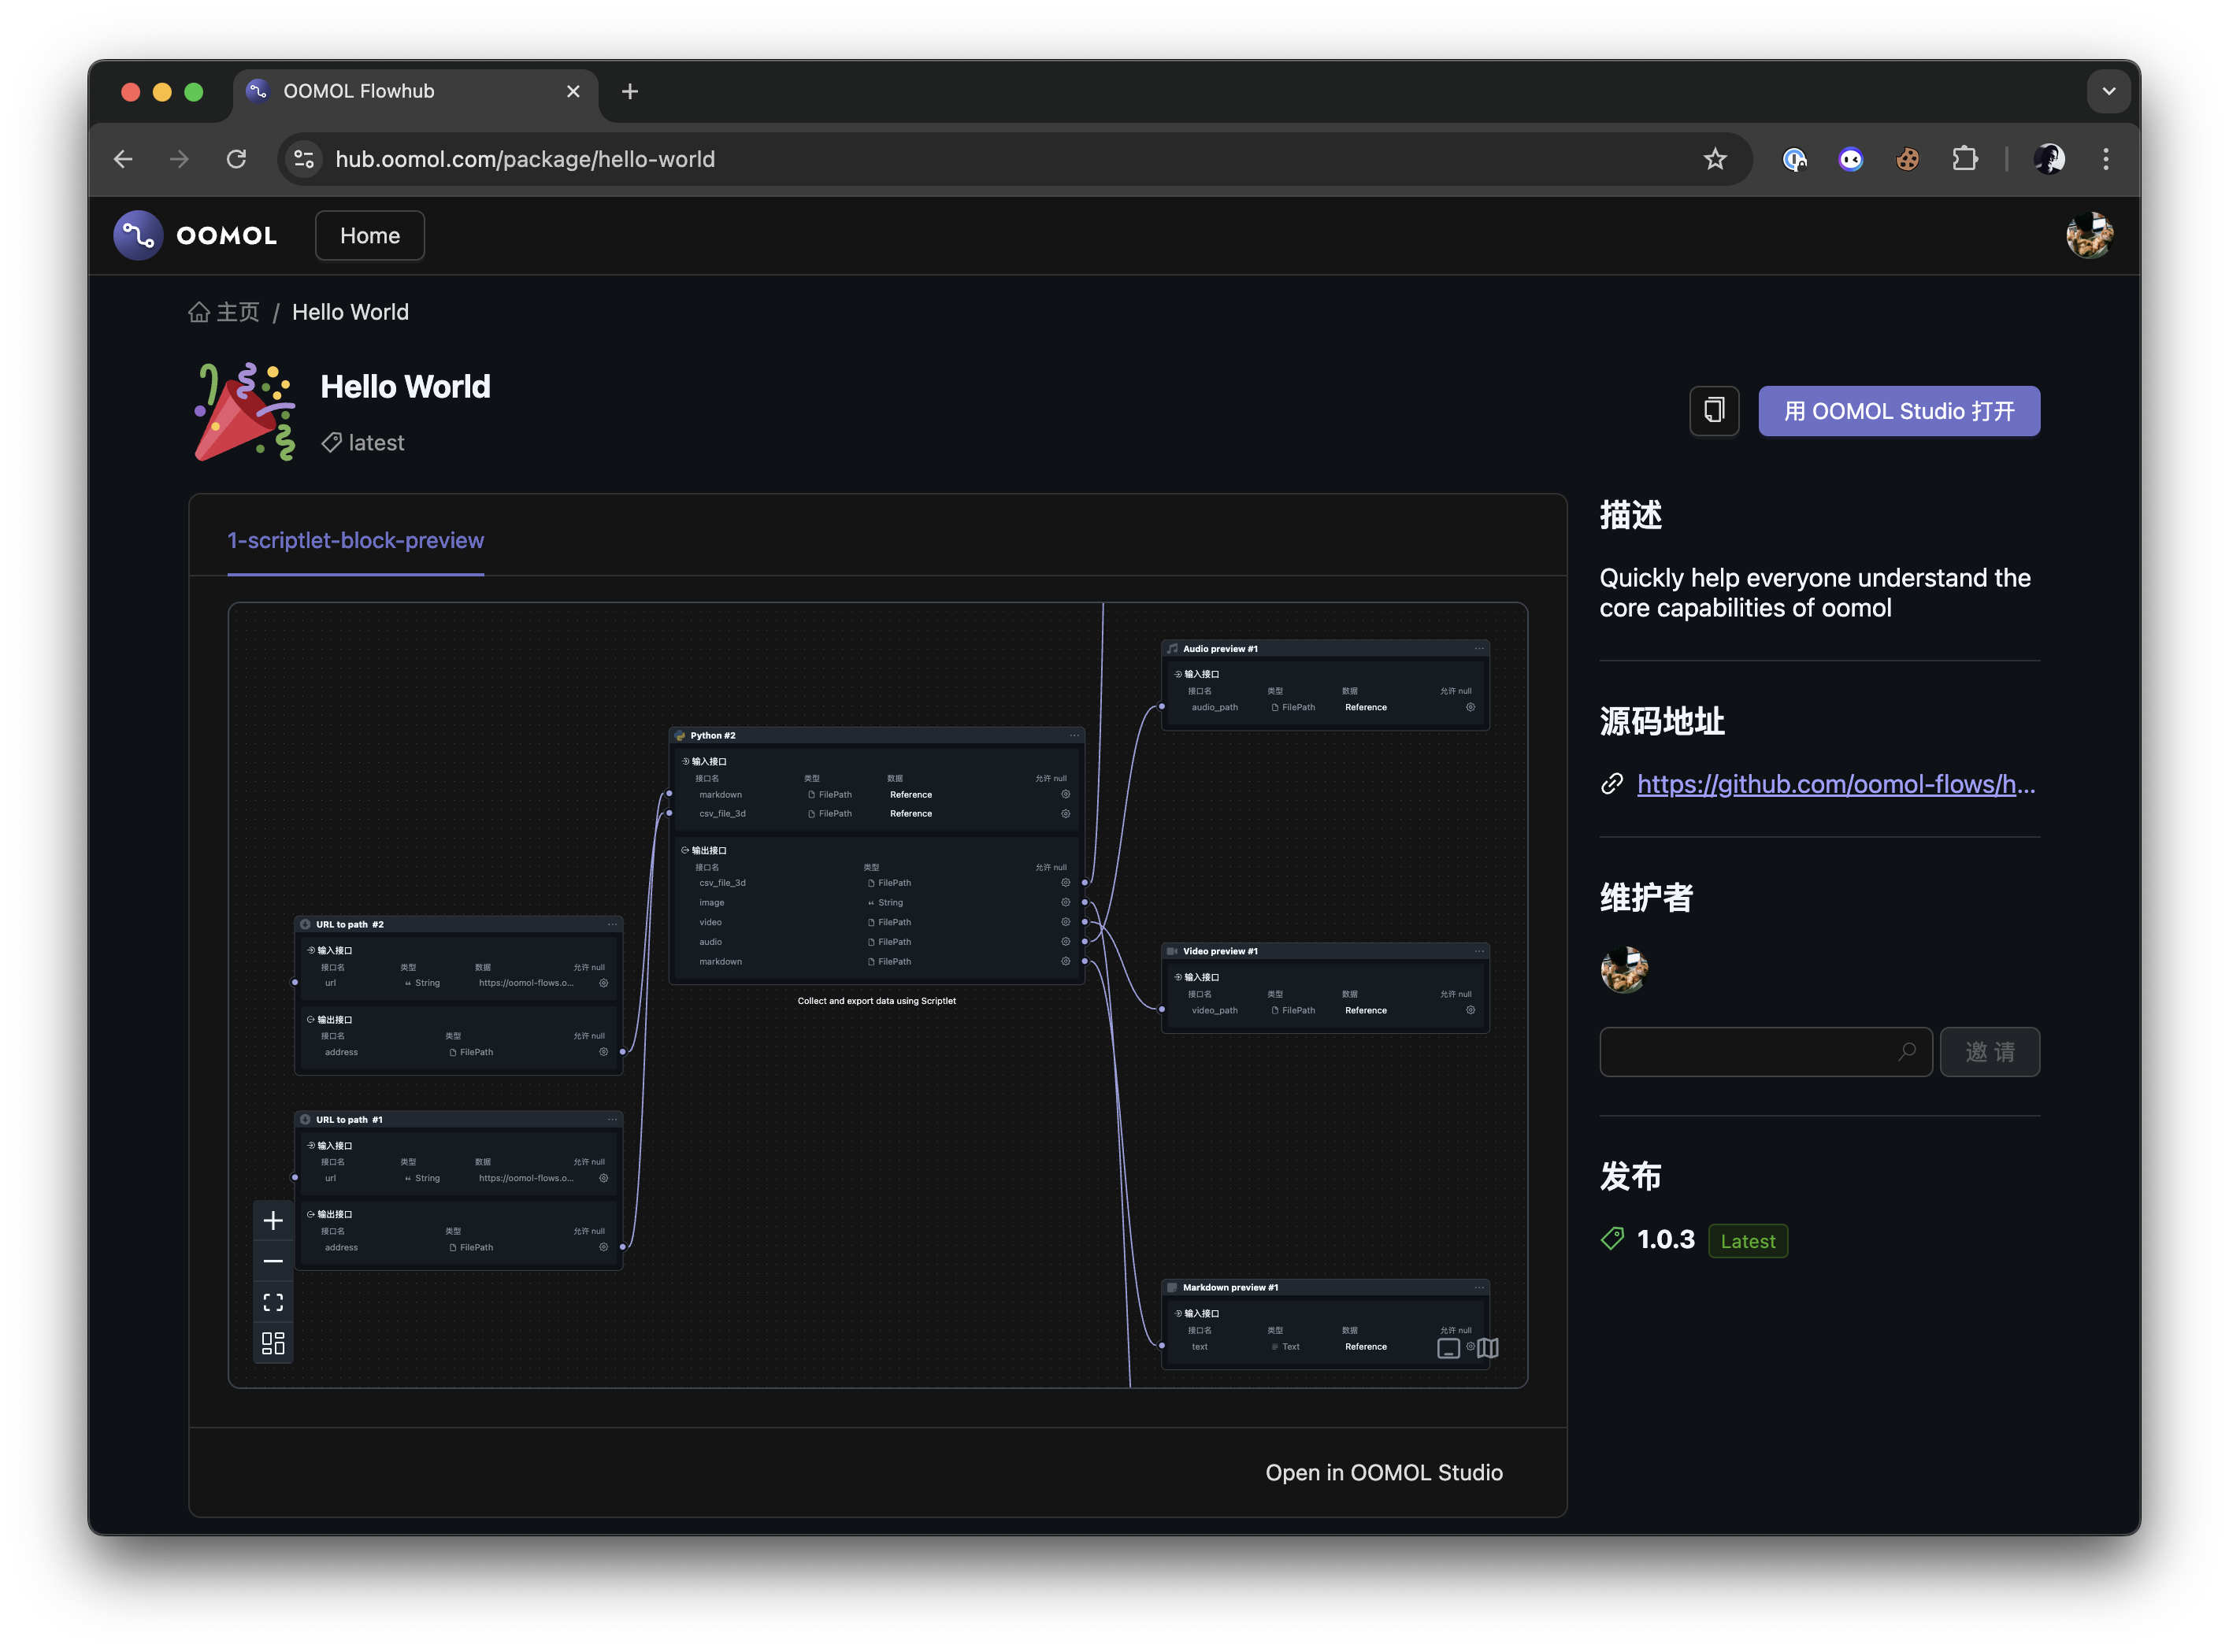Open the GitHub source code link
This screenshot has width=2229, height=1652.
point(1835,784)
